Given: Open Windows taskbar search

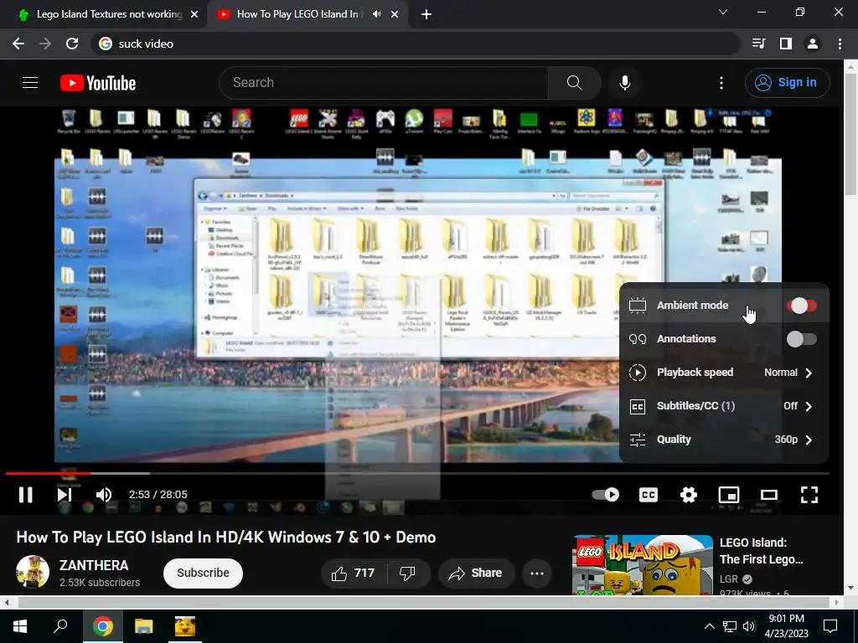Looking at the screenshot, I should point(60,626).
